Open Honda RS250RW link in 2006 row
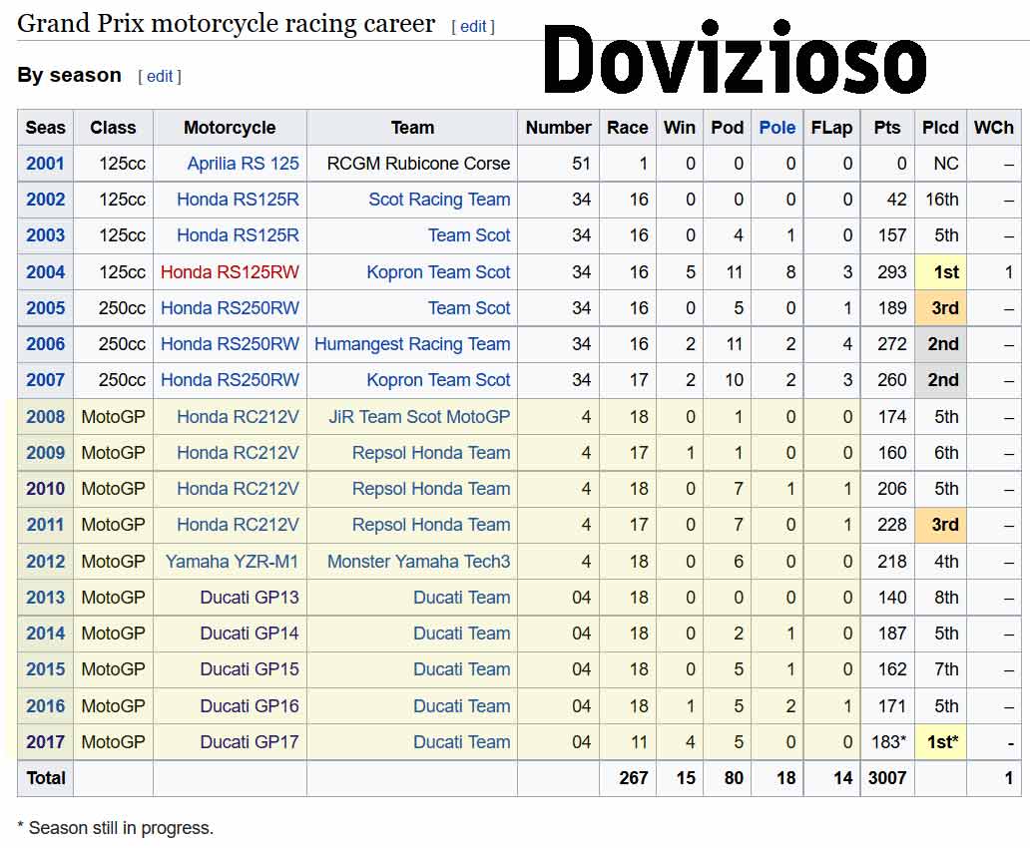 tap(230, 344)
